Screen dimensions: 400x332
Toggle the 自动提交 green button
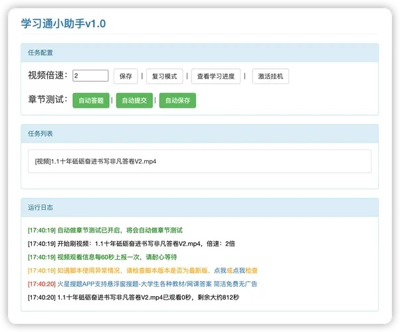(134, 100)
